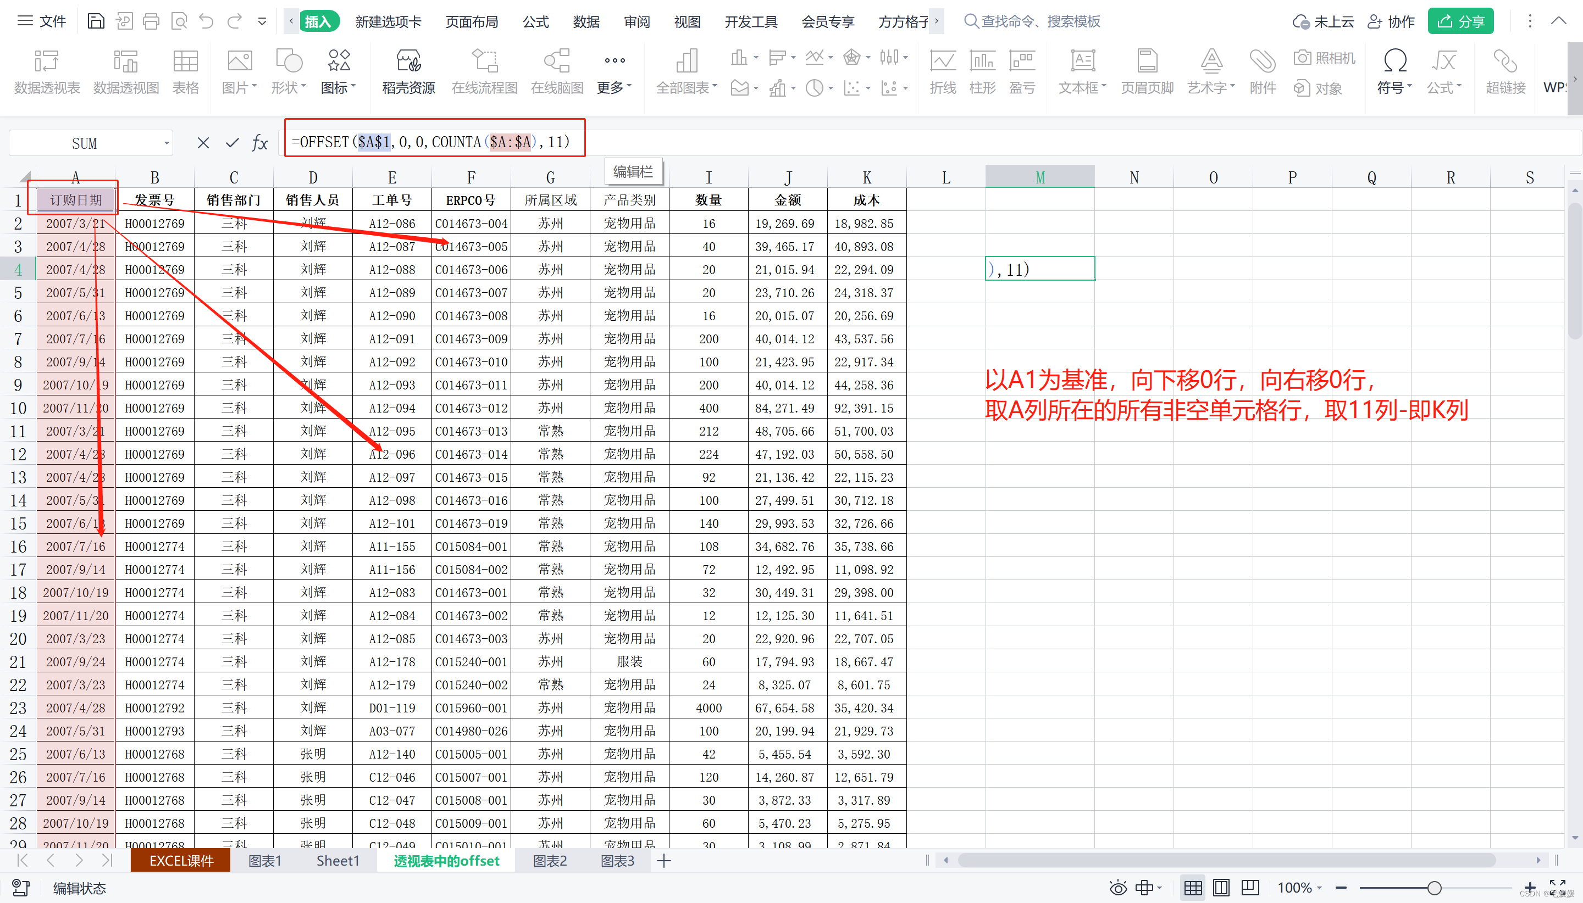Image resolution: width=1583 pixels, height=903 pixels.
Task: Click the 表格 table icon
Action: point(186,72)
